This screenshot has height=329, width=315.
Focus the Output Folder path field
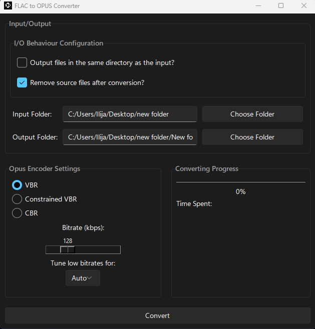tap(130, 137)
